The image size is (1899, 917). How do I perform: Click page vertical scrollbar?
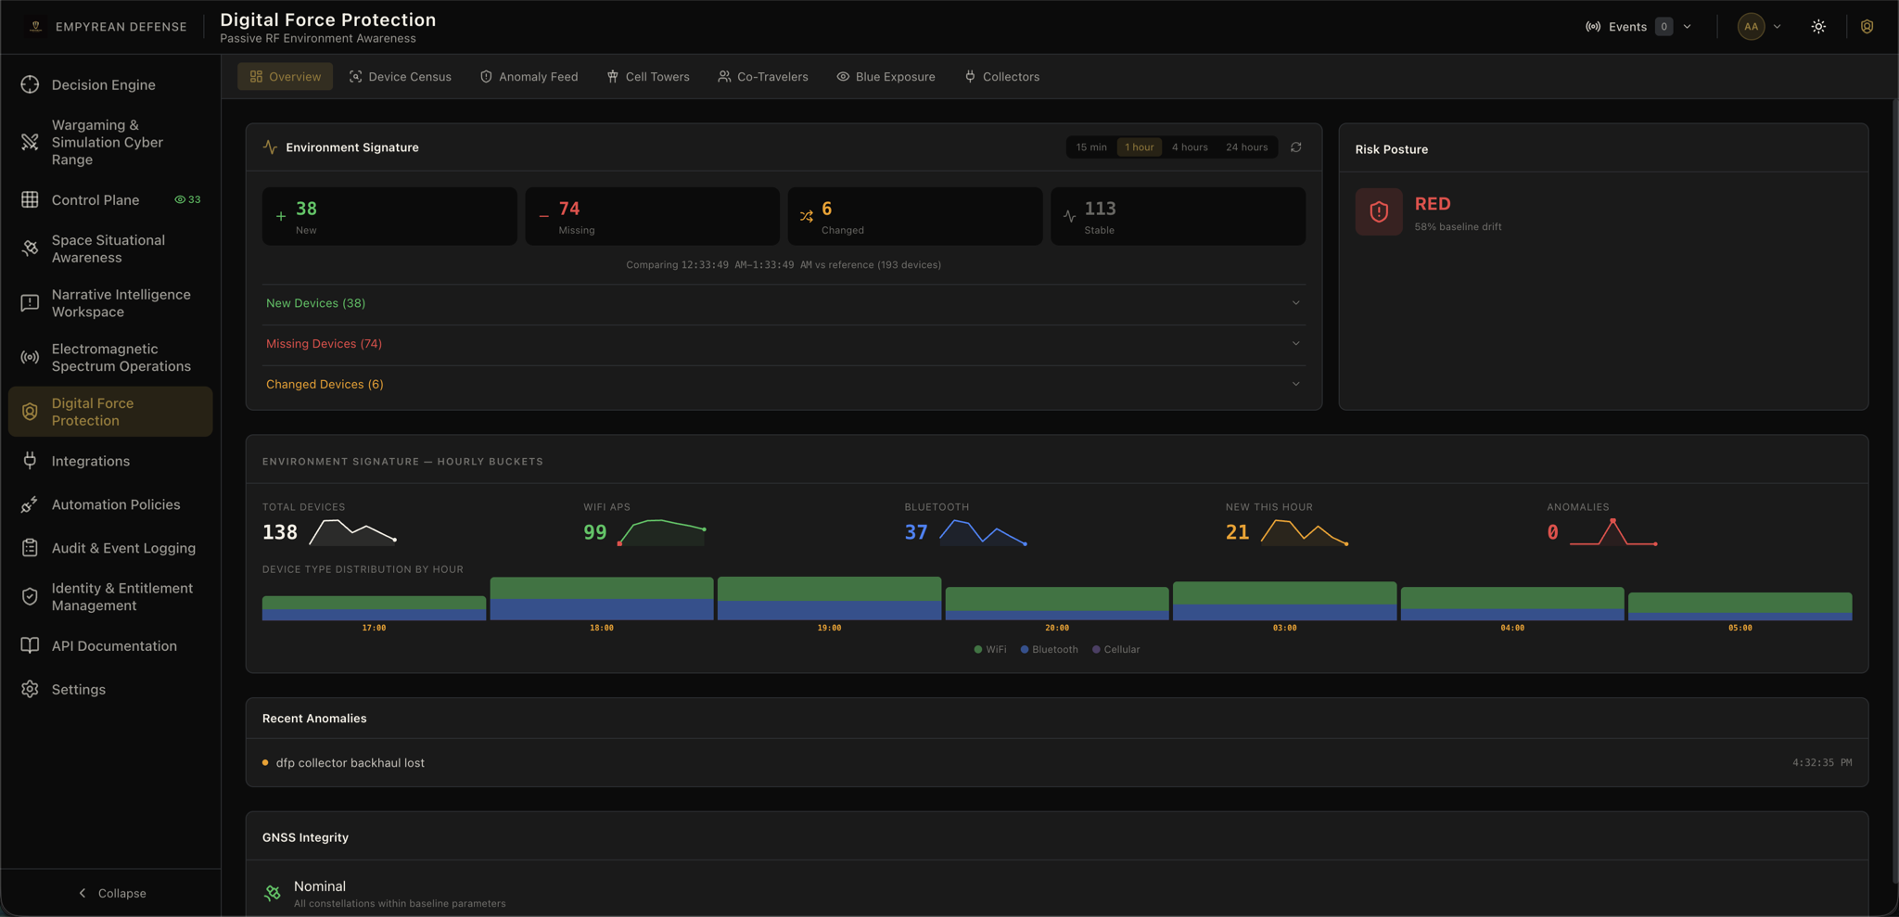pyautogui.click(x=1893, y=491)
